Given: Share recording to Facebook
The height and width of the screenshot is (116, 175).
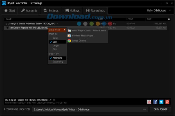Looking at the screenshot, I should point(155,102).
